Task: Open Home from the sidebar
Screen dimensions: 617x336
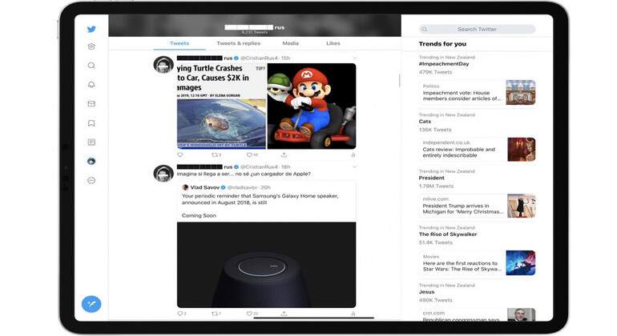Action: click(x=91, y=46)
